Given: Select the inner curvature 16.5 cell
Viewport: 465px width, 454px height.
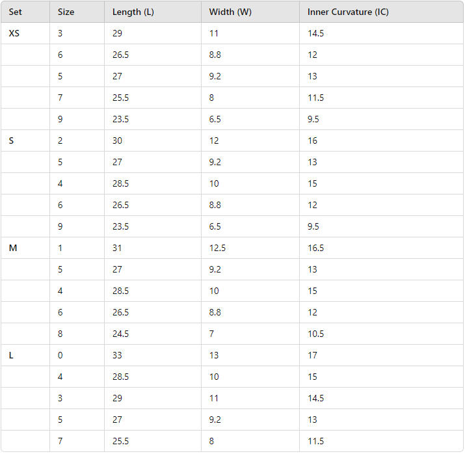Looking at the screenshot, I should pyautogui.click(x=315, y=248).
